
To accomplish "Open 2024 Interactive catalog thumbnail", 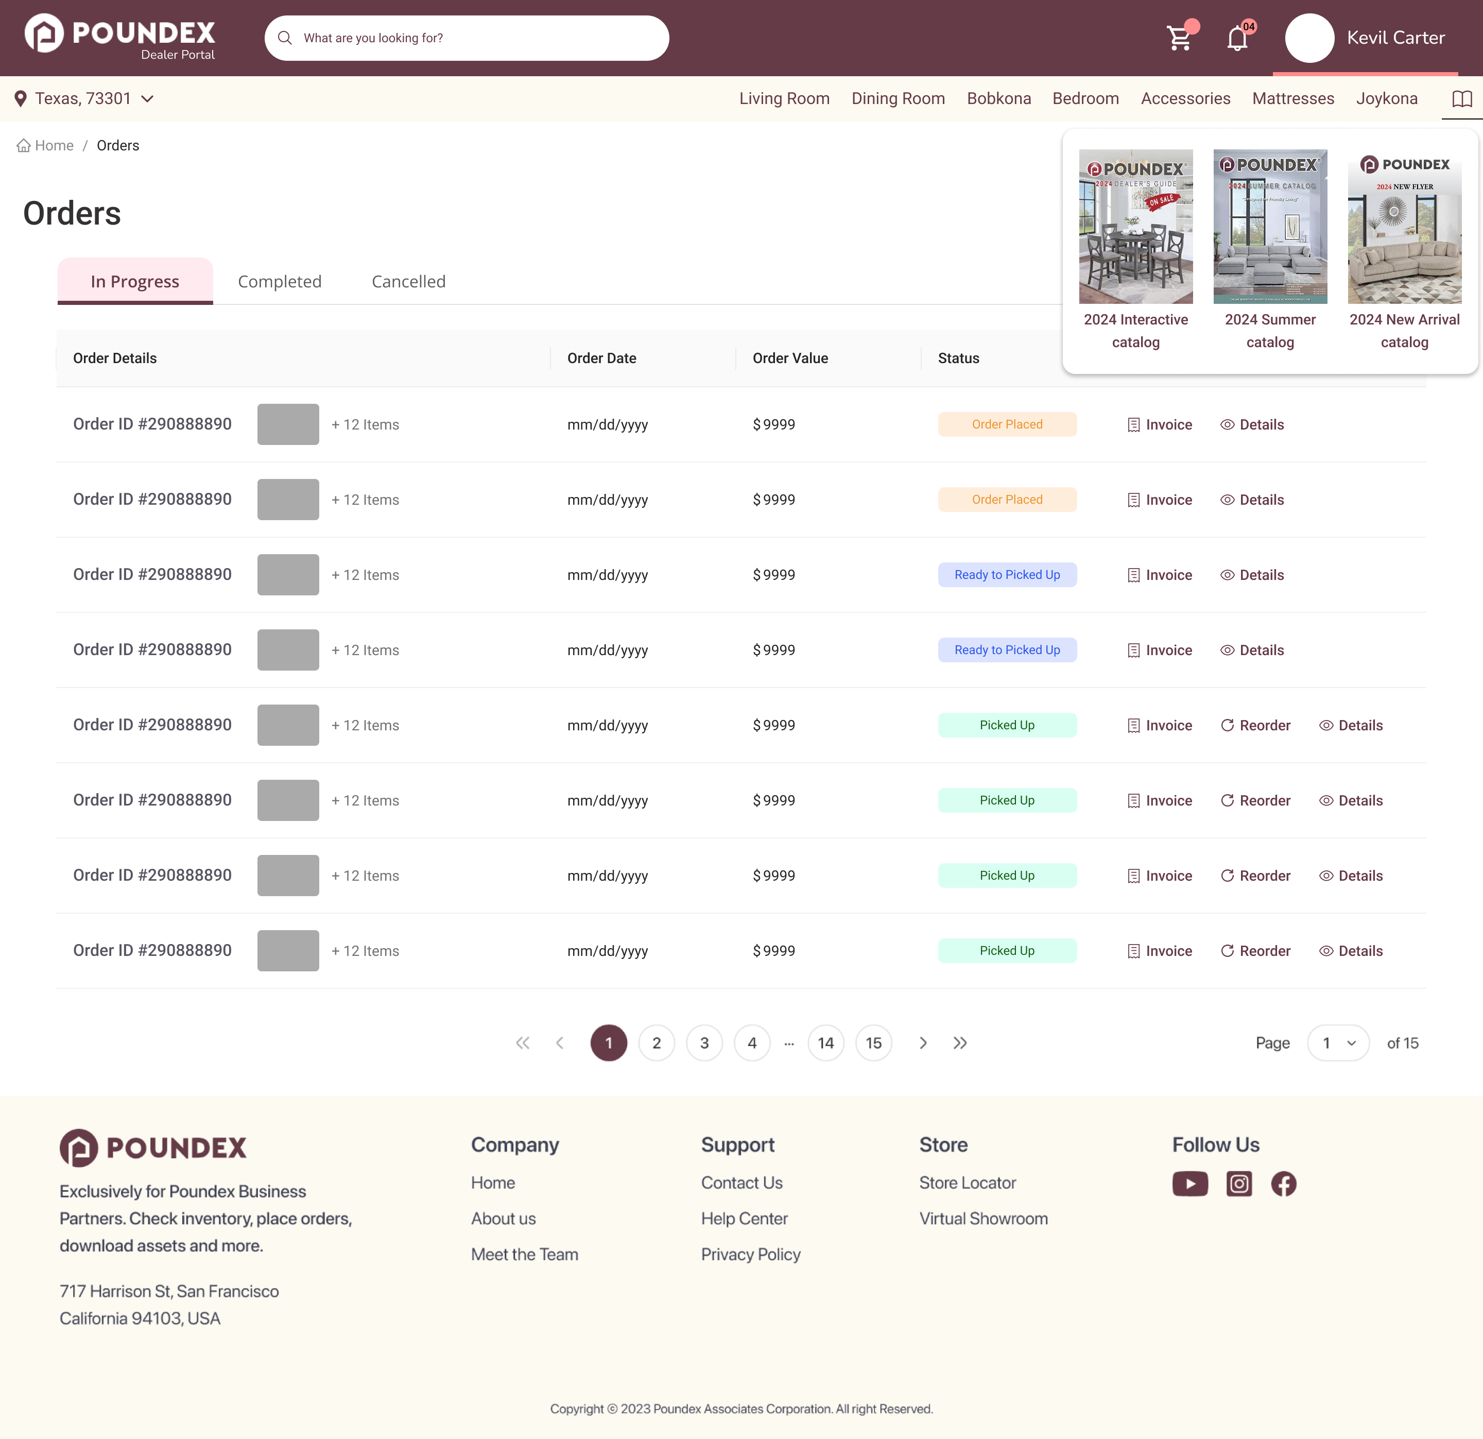I will (x=1136, y=226).
